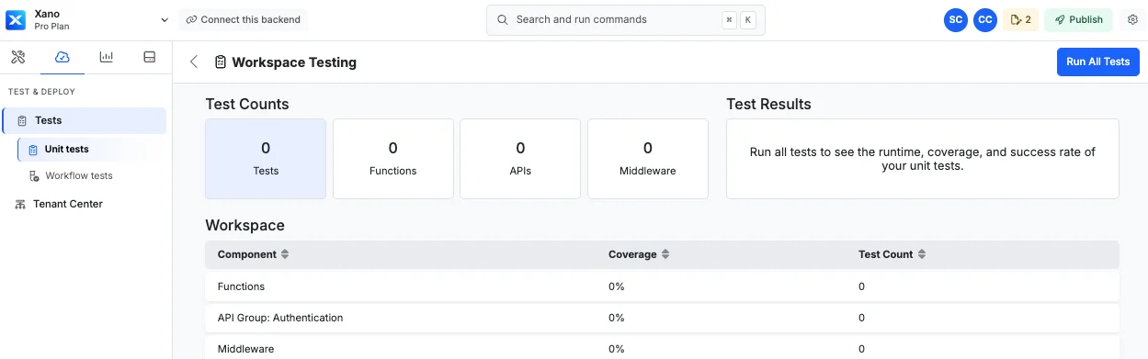
Task: Select the Functions count card
Action: click(x=393, y=159)
